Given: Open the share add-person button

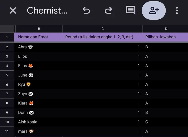Looking at the screenshot, I should click(154, 10).
